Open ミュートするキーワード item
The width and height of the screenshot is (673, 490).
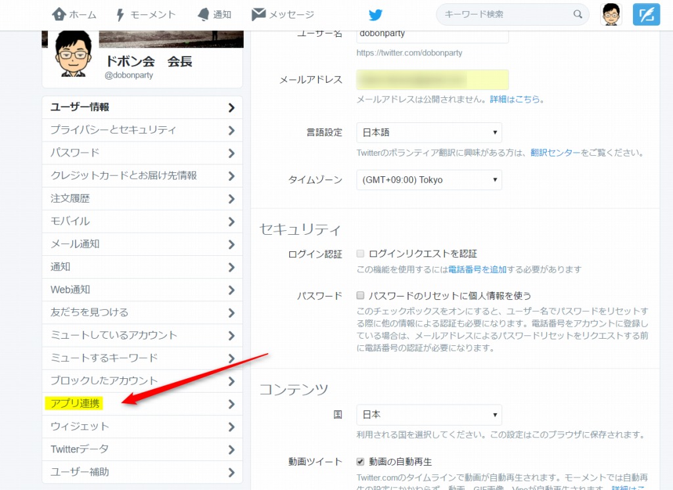142,358
